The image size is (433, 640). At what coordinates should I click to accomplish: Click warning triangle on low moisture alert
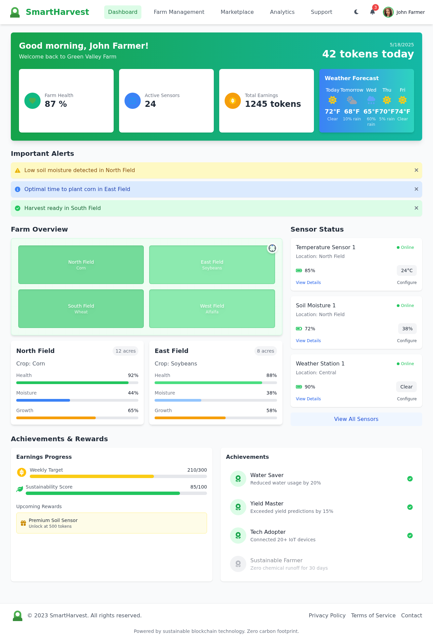coord(18,170)
